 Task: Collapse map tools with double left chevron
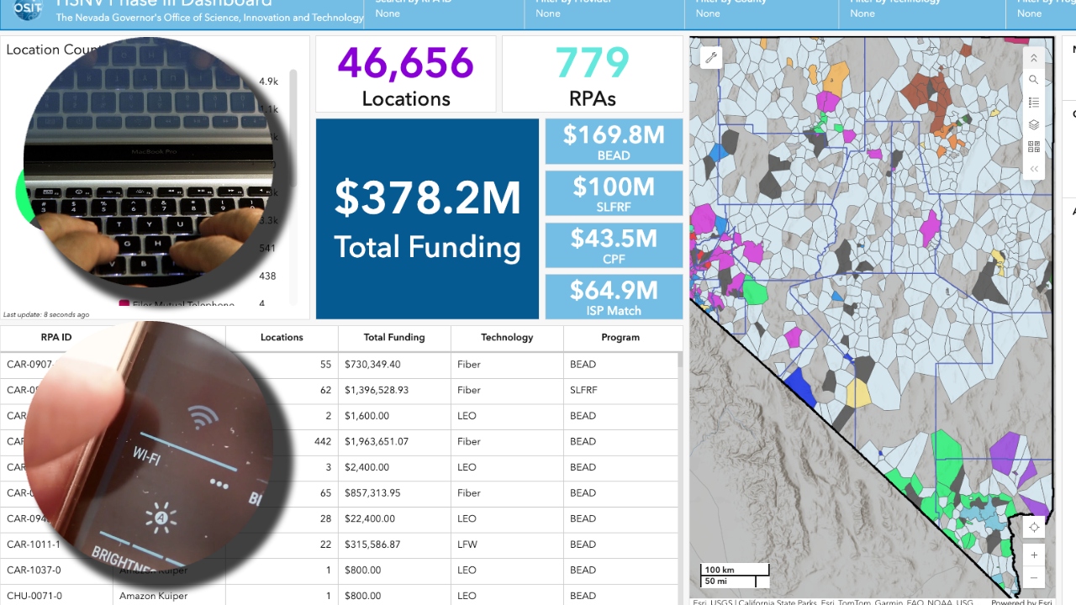(1034, 169)
